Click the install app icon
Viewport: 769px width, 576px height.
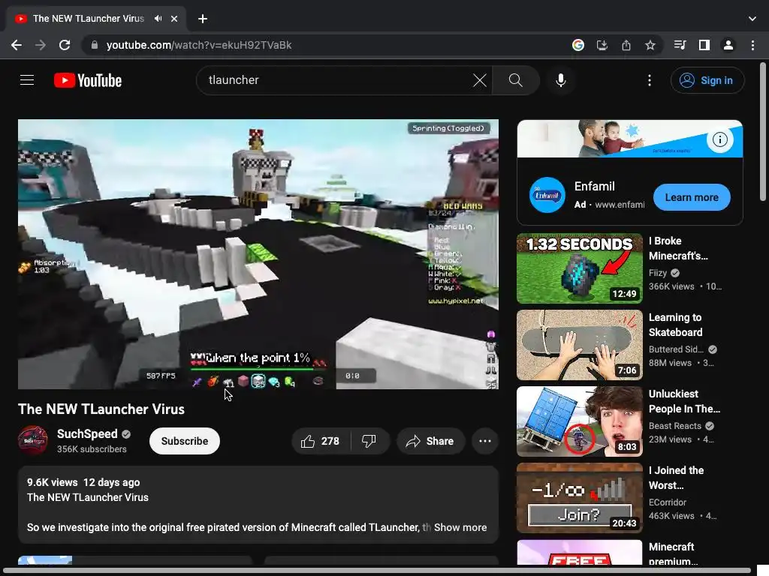602,45
